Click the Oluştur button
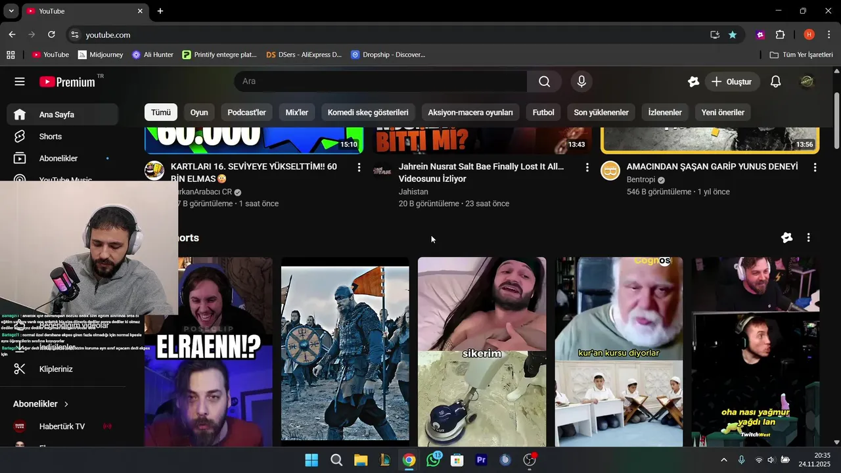Screen dimensions: 841x473 (733, 81)
